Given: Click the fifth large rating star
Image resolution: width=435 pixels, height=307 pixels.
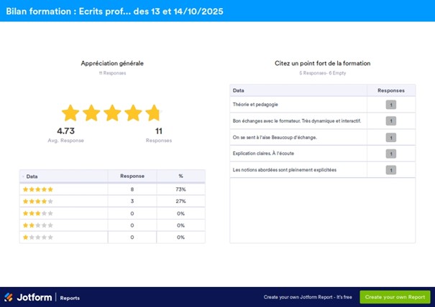Looking at the screenshot, I should point(153,113).
